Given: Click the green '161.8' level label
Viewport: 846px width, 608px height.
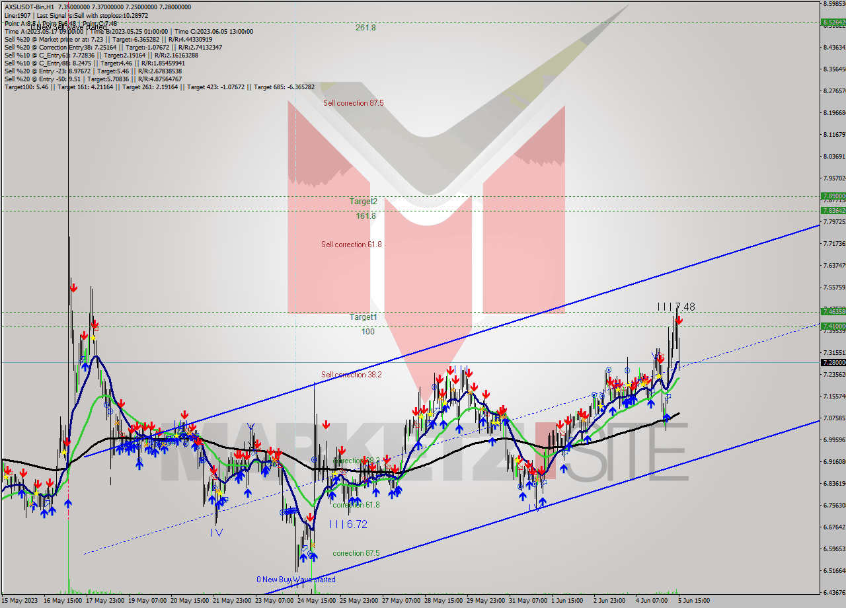Looking at the screenshot, I should click(x=365, y=216).
